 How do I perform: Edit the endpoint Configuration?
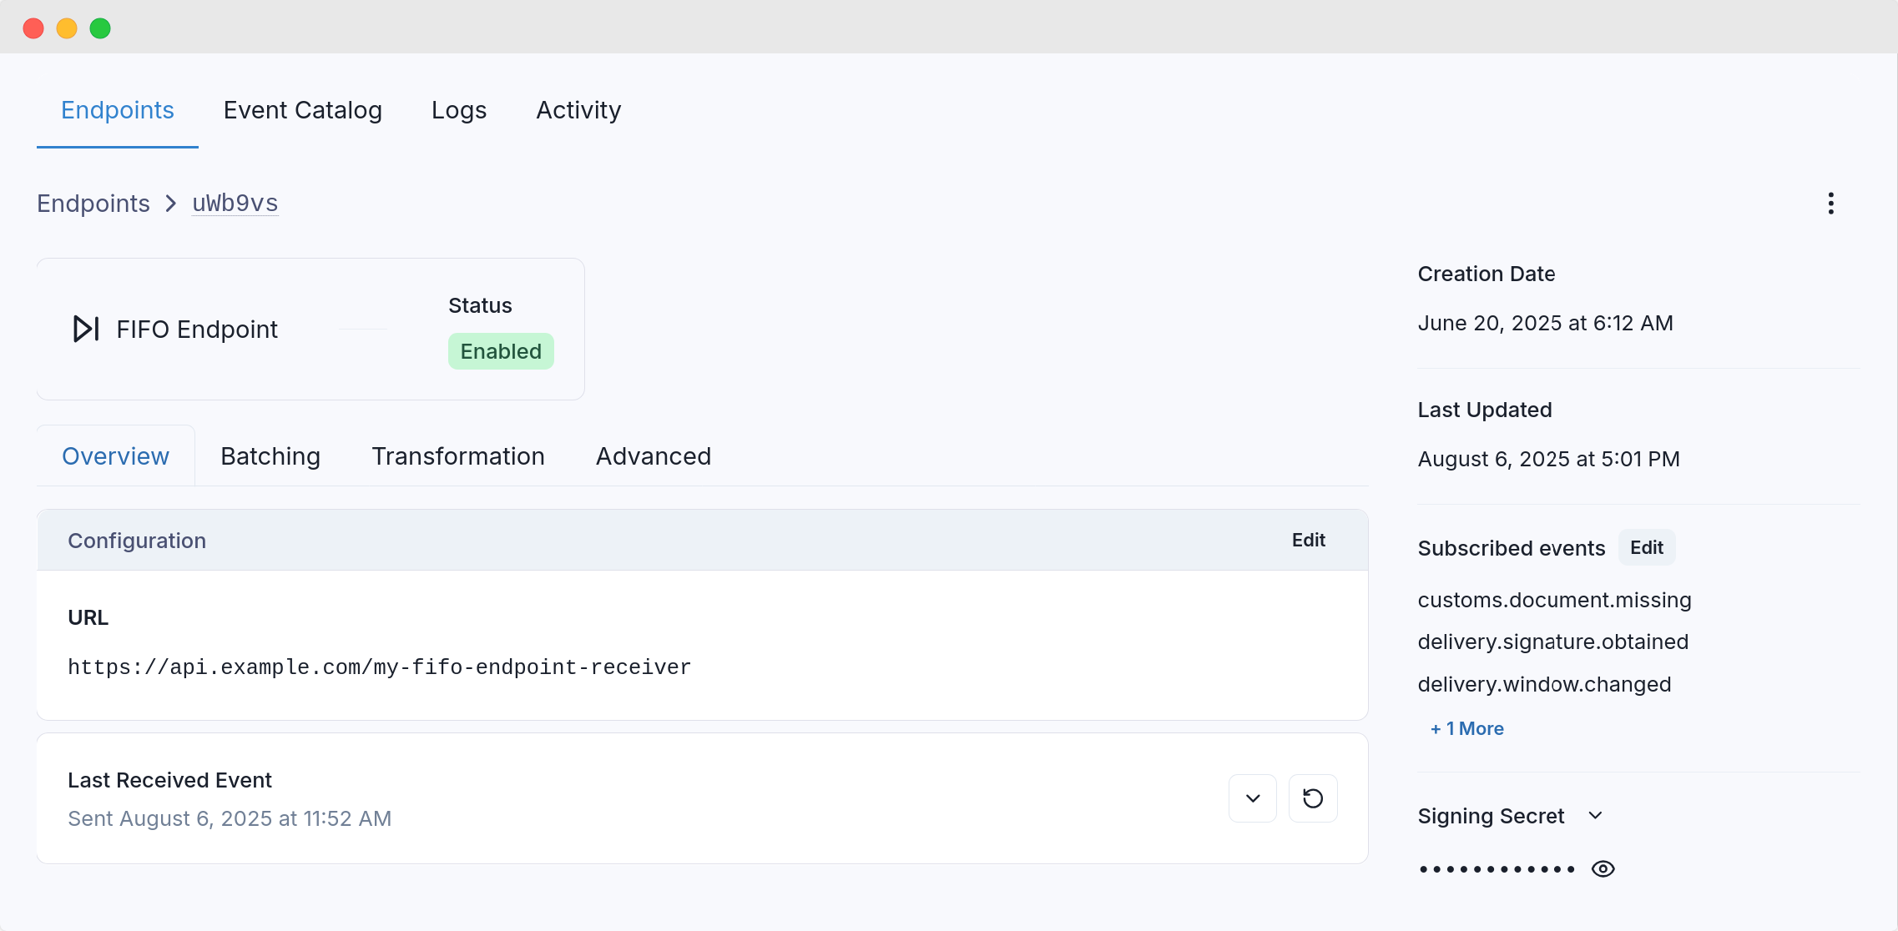click(1307, 540)
